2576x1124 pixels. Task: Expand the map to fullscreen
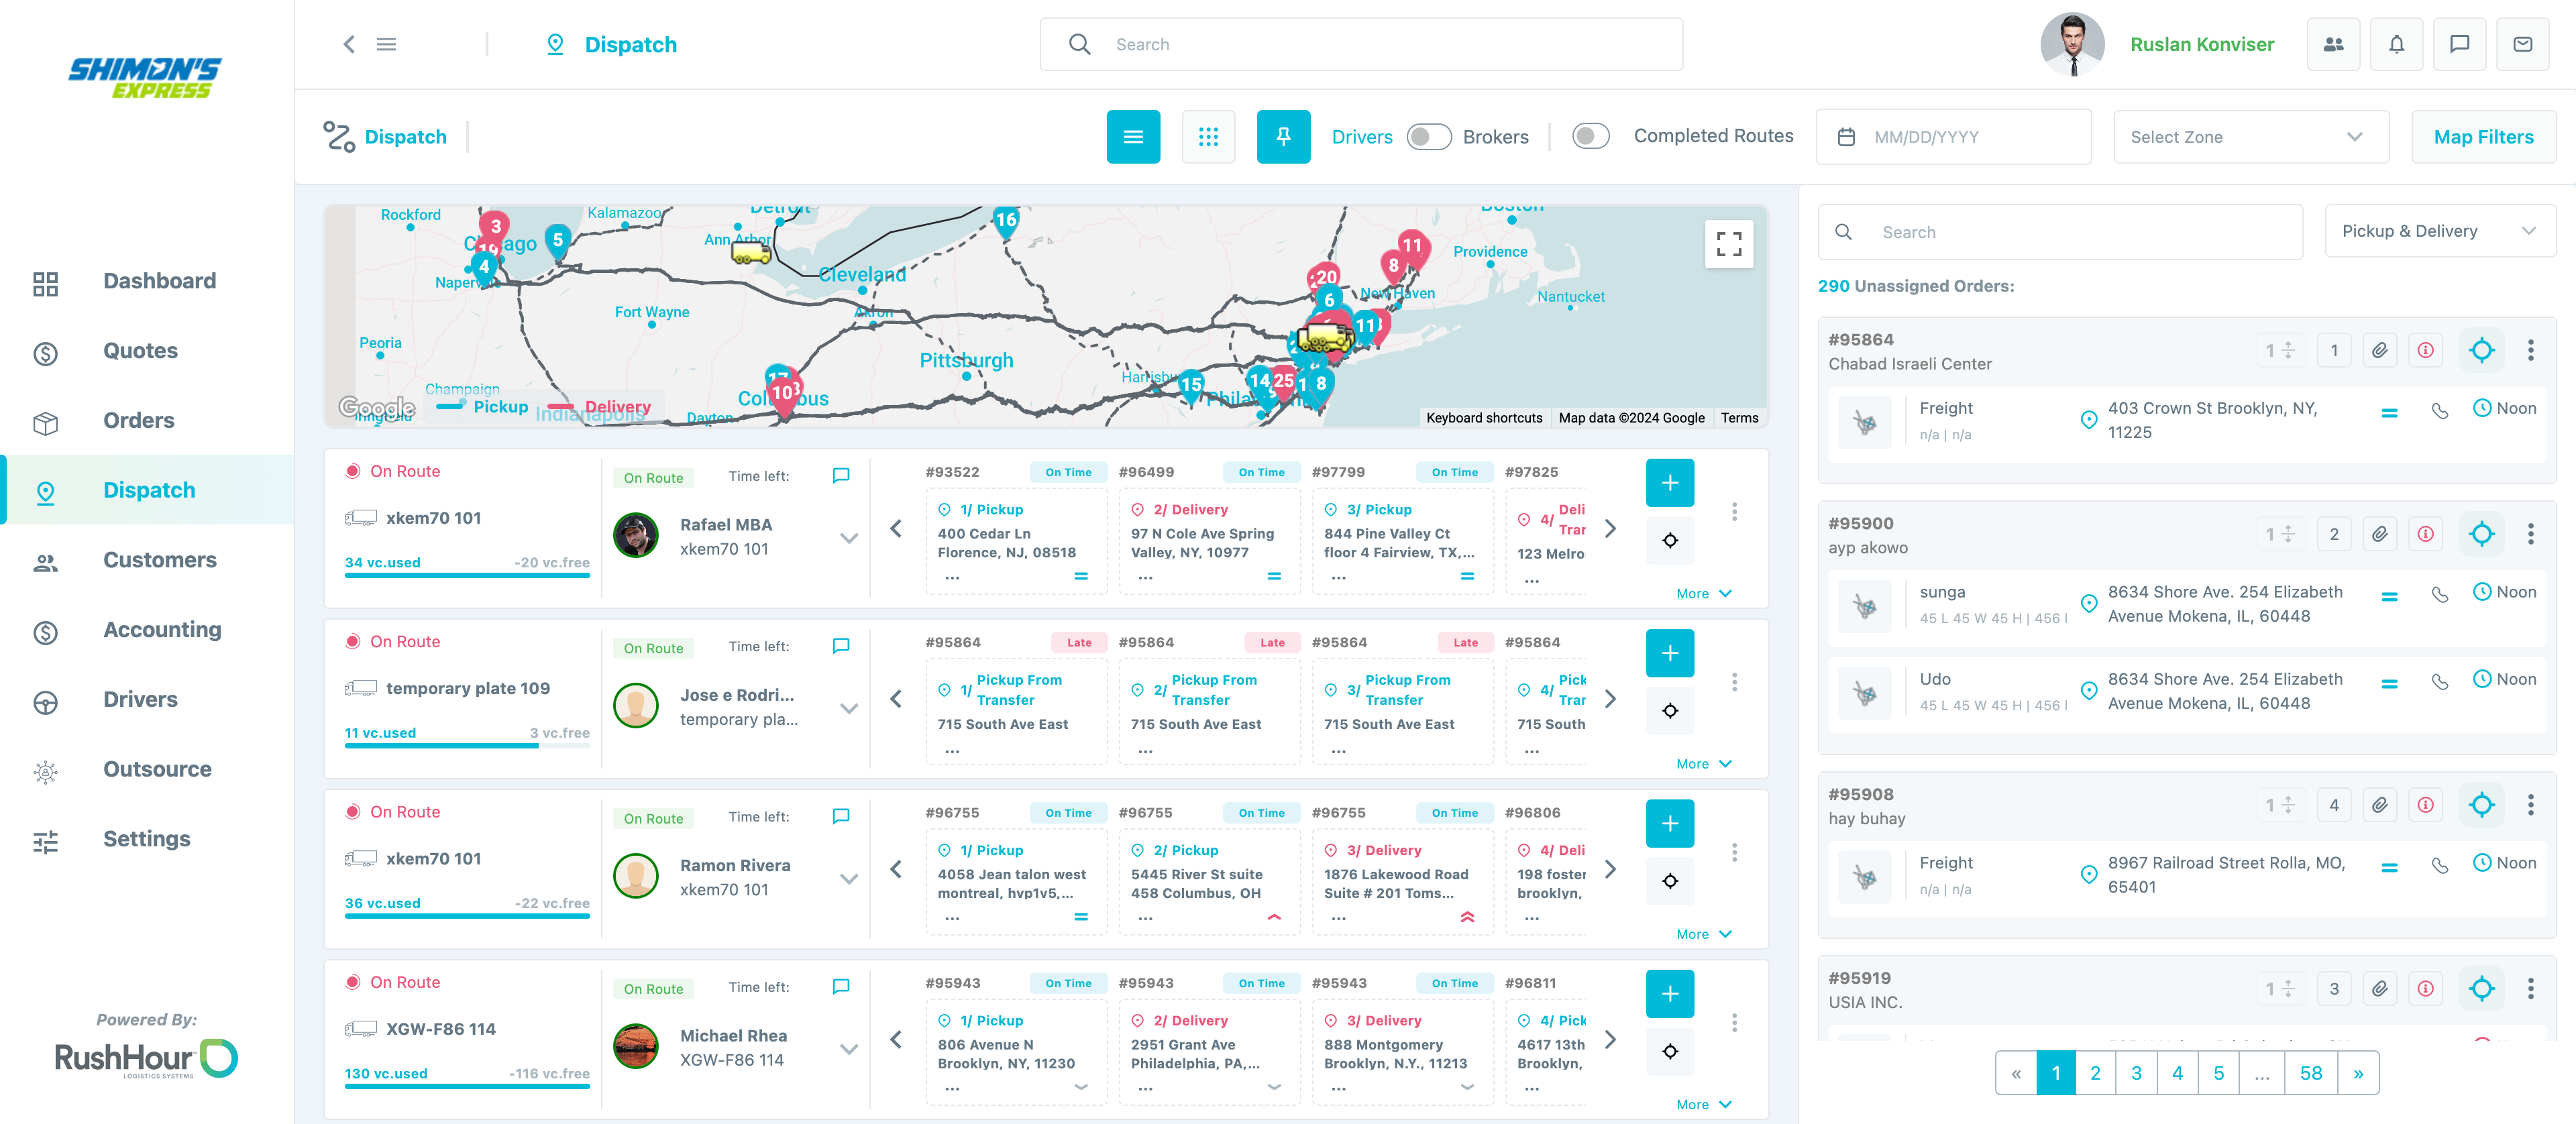click(x=1729, y=243)
